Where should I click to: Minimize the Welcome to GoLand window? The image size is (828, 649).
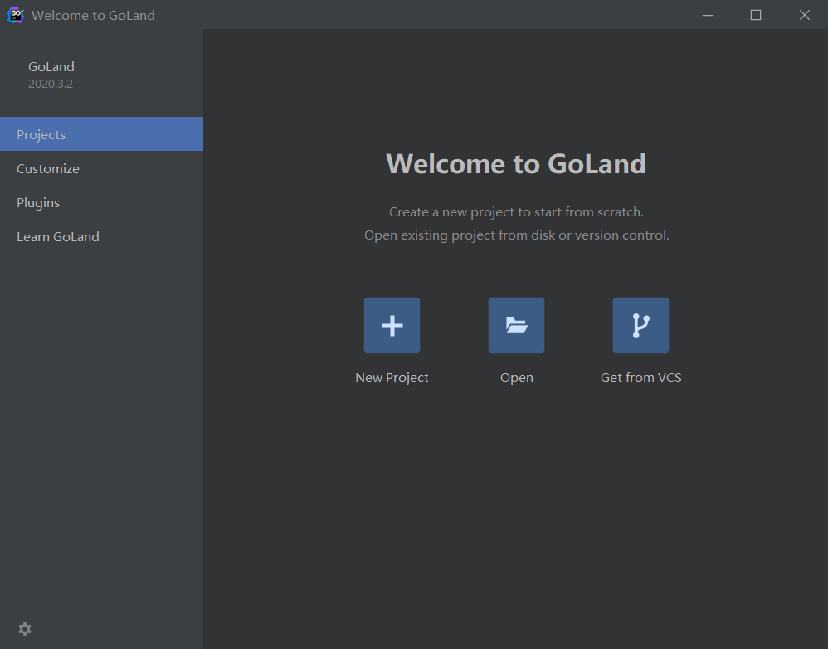708,15
